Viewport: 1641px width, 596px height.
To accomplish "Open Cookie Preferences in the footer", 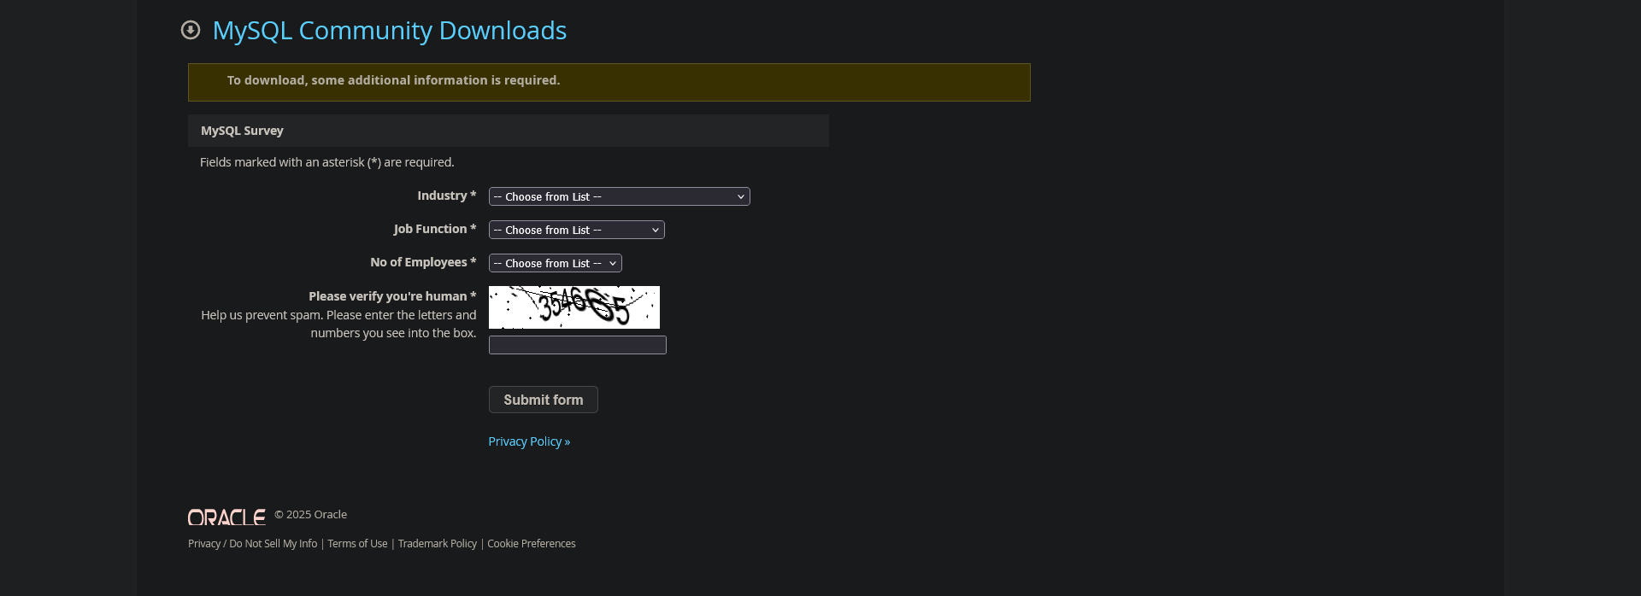I will [532, 544].
